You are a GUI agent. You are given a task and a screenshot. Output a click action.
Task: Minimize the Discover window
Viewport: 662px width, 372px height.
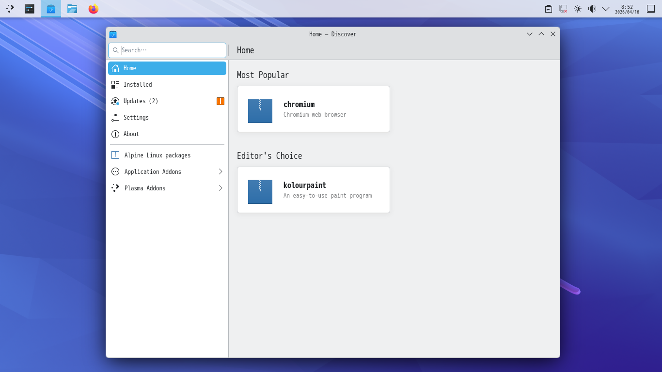pyautogui.click(x=530, y=34)
